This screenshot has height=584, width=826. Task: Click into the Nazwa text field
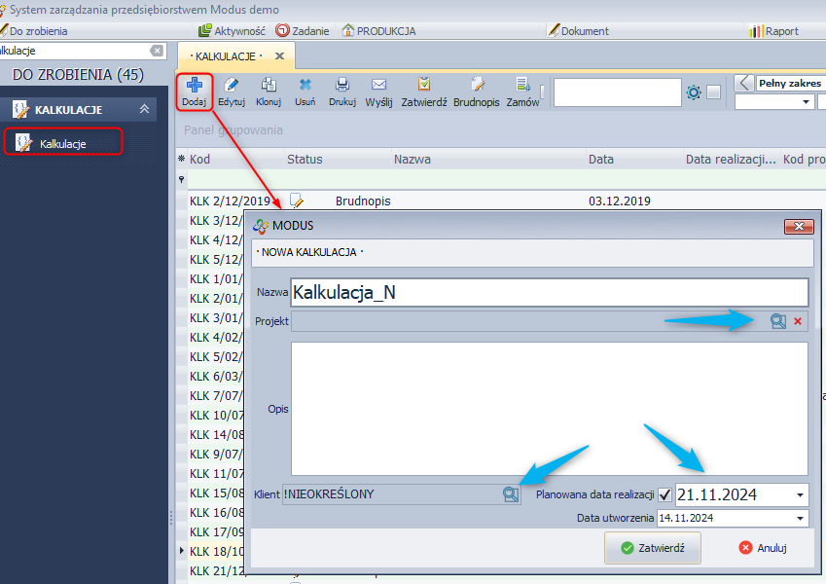[x=548, y=292]
